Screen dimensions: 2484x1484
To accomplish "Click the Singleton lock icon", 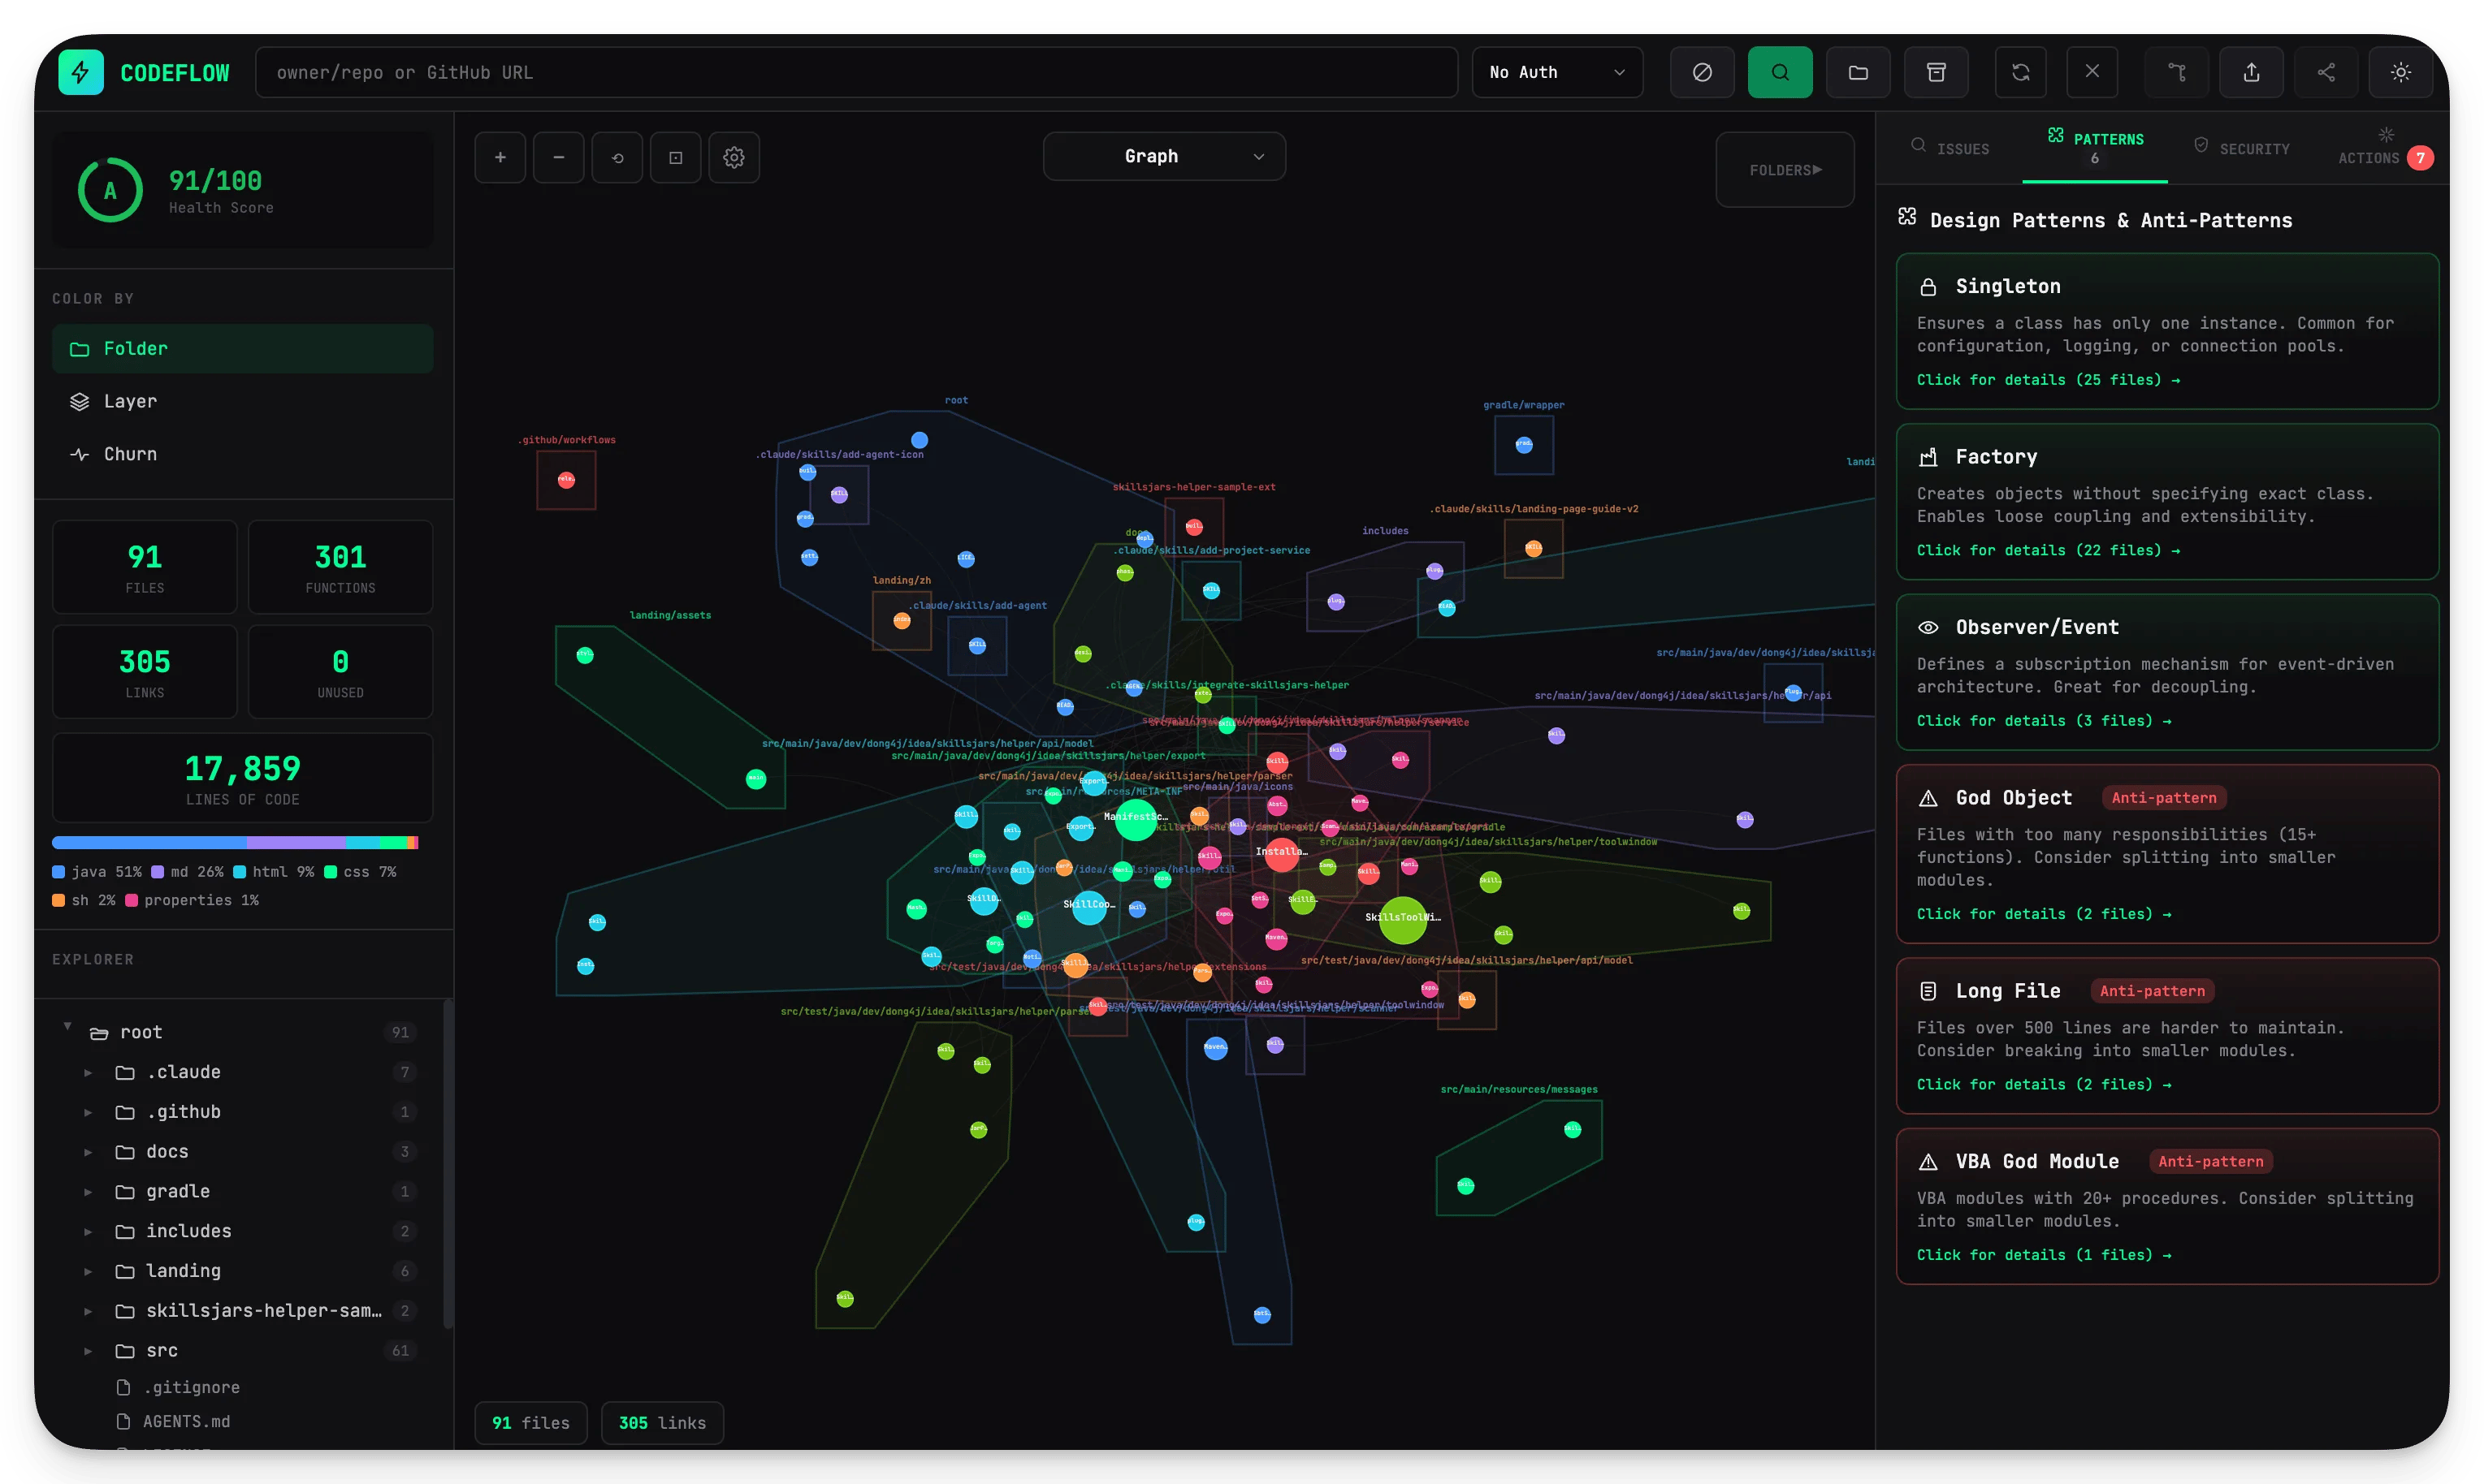I will 1928,287.
